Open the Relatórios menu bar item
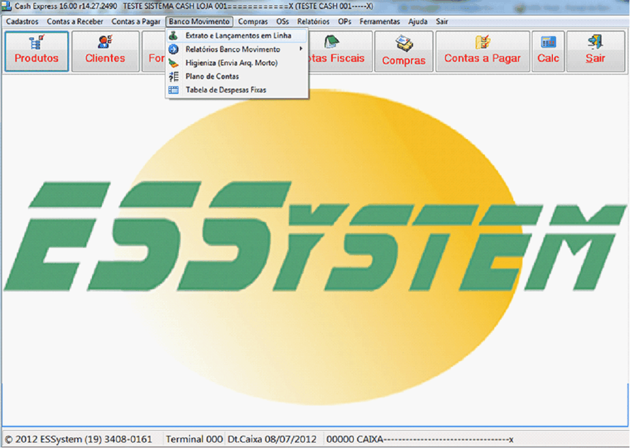This screenshot has height=448, width=630. pos(313,22)
